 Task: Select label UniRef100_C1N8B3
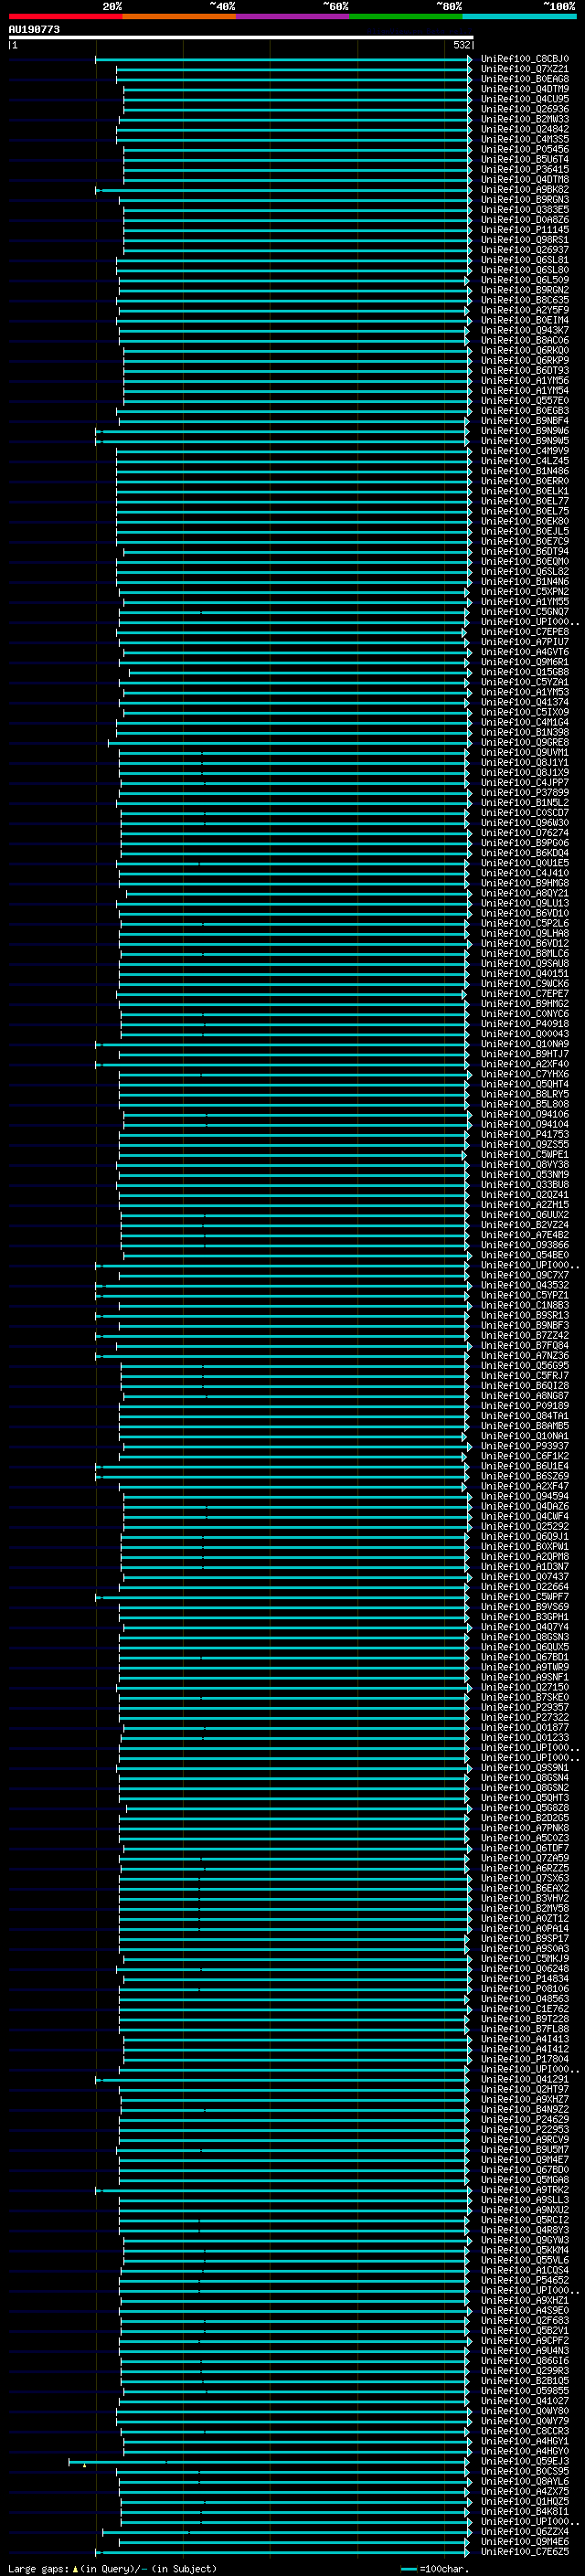point(525,1305)
